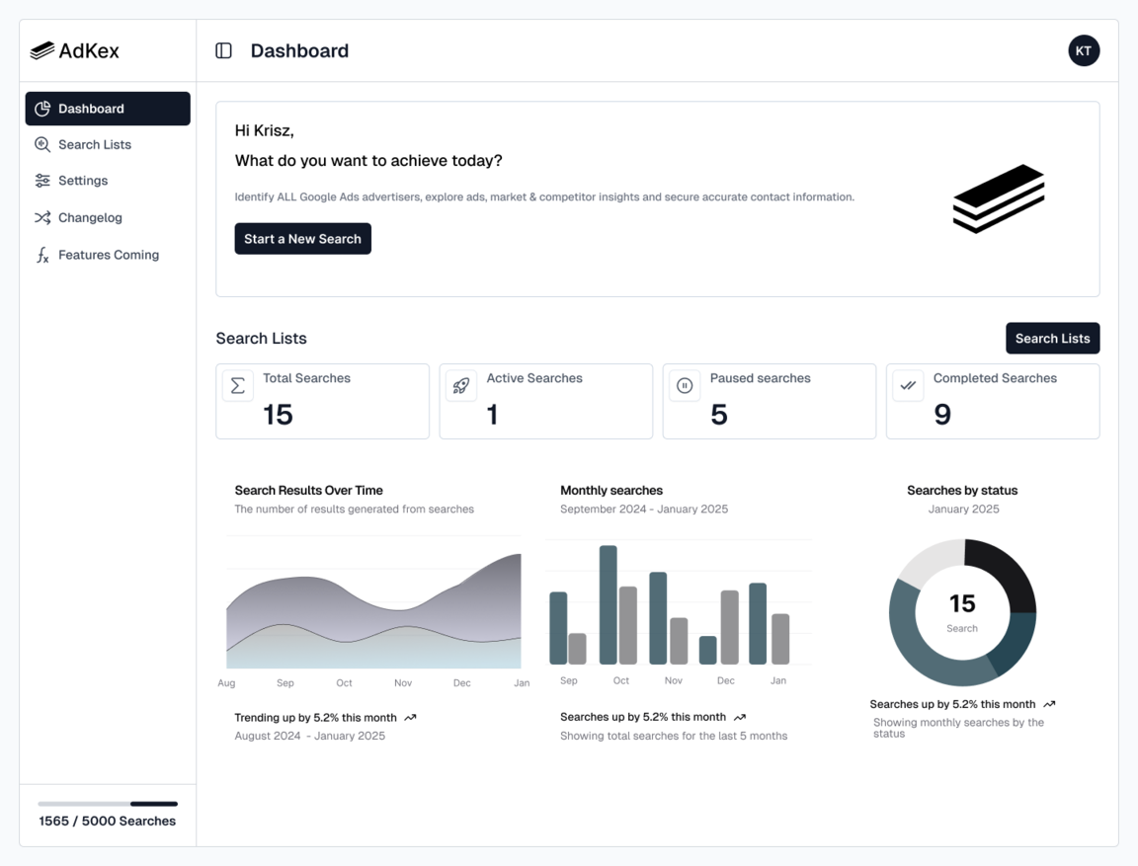Viewport: 1138px width, 866px height.
Task: Click the trending arrow beside 'Trending up by 5.2%'
Action: pos(411,718)
